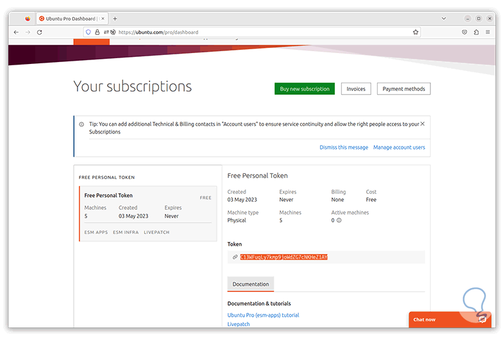Click the highlighted token string

point(284,257)
